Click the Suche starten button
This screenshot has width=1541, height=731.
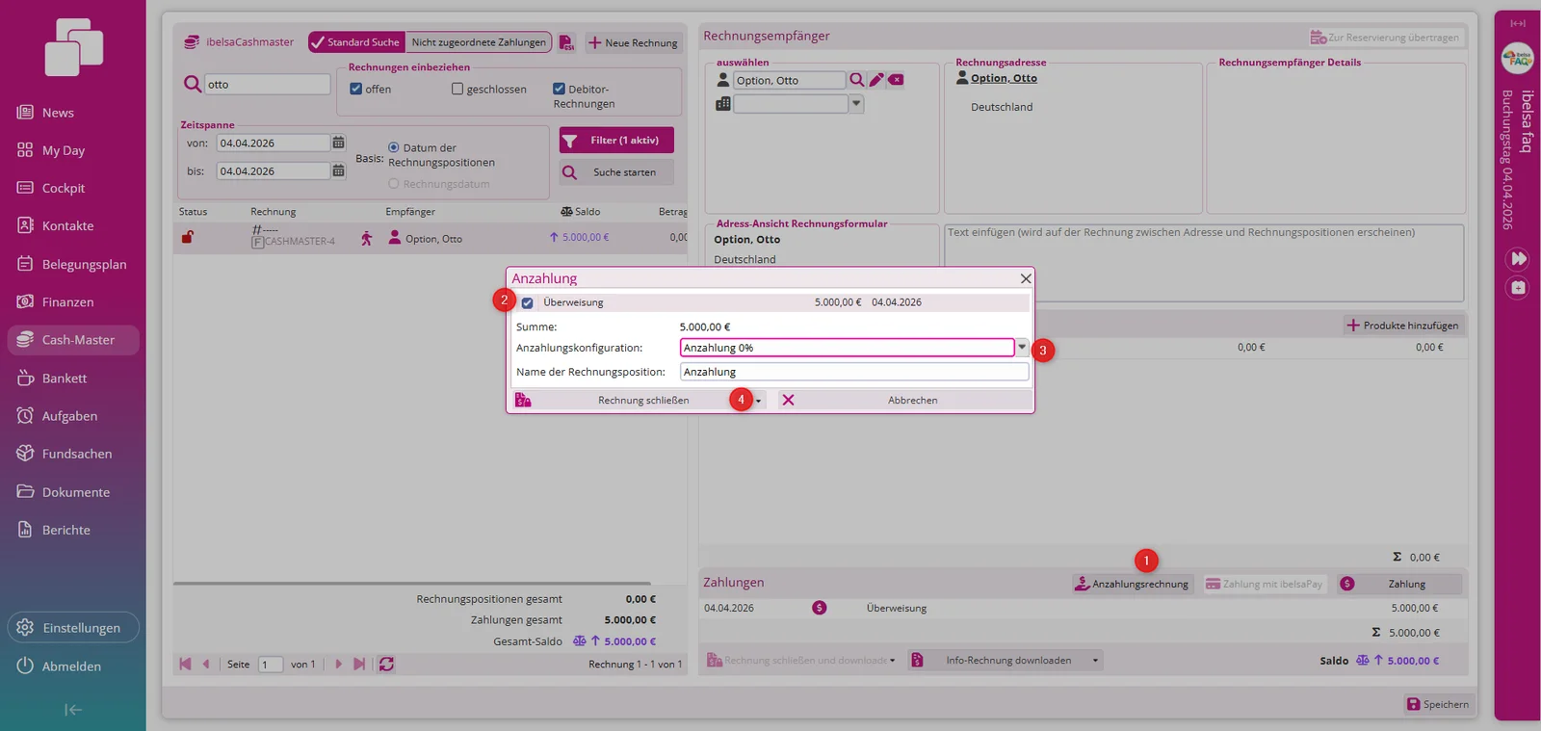tap(616, 172)
